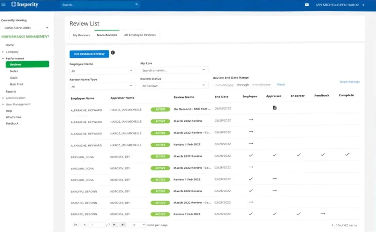376x232 pixels.
Task: Click the review end date start input field
Action: coord(225,85)
